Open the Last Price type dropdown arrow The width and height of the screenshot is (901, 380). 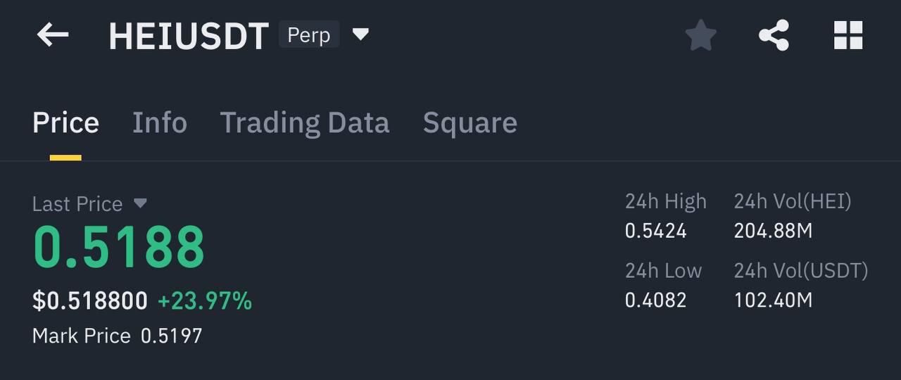tap(140, 203)
